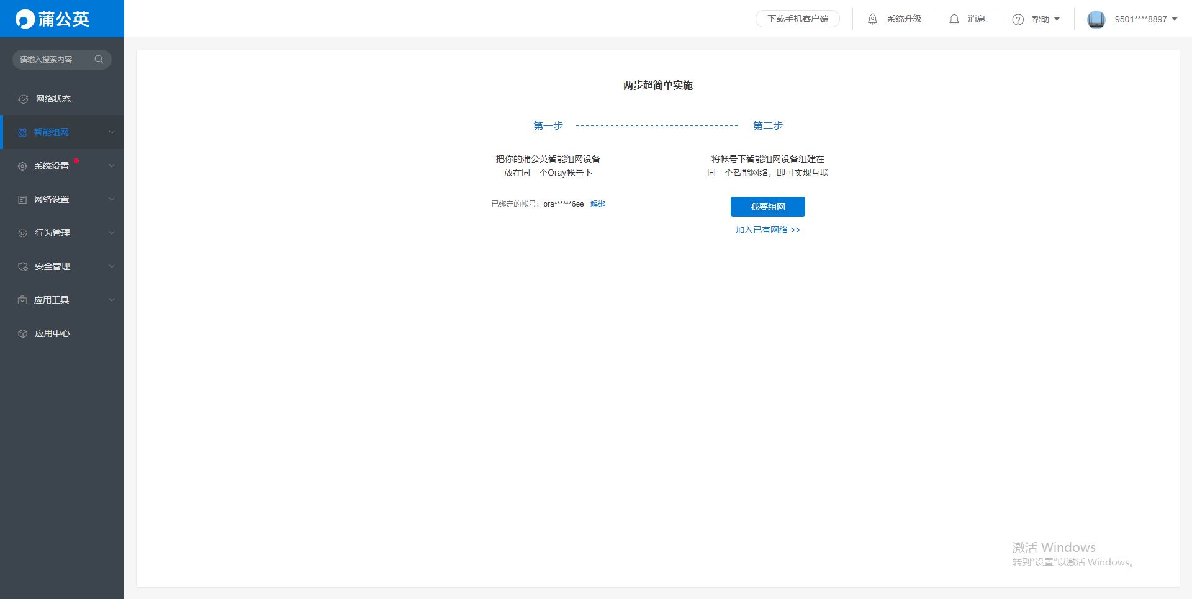
Task: Click the 消息 notification bell icon
Action: coord(954,19)
